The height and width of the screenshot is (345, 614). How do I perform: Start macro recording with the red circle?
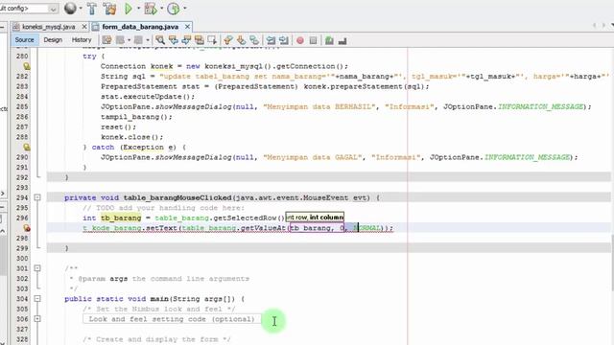pyautogui.click(x=300, y=40)
